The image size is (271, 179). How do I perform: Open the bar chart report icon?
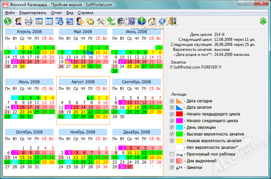39,21
